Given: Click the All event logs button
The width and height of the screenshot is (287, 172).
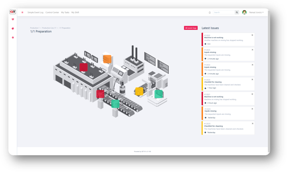Looking at the screenshot, I should coord(191,28).
